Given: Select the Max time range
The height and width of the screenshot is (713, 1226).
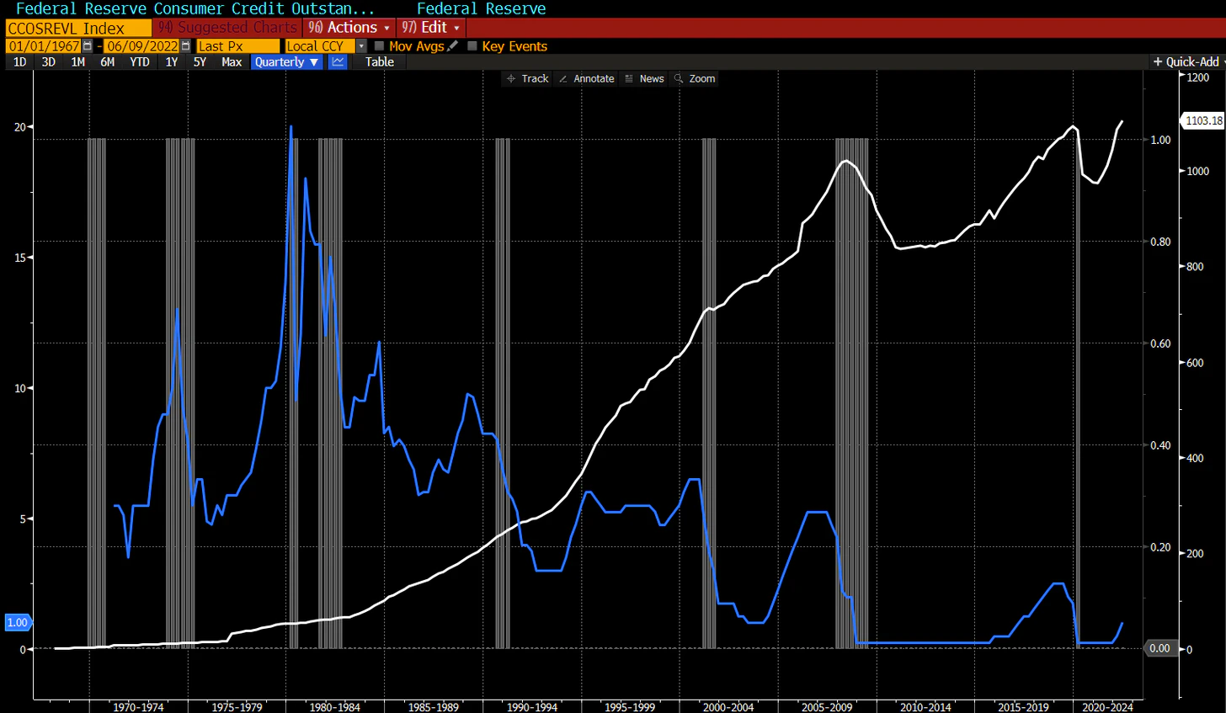Looking at the screenshot, I should [x=232, y=61].
